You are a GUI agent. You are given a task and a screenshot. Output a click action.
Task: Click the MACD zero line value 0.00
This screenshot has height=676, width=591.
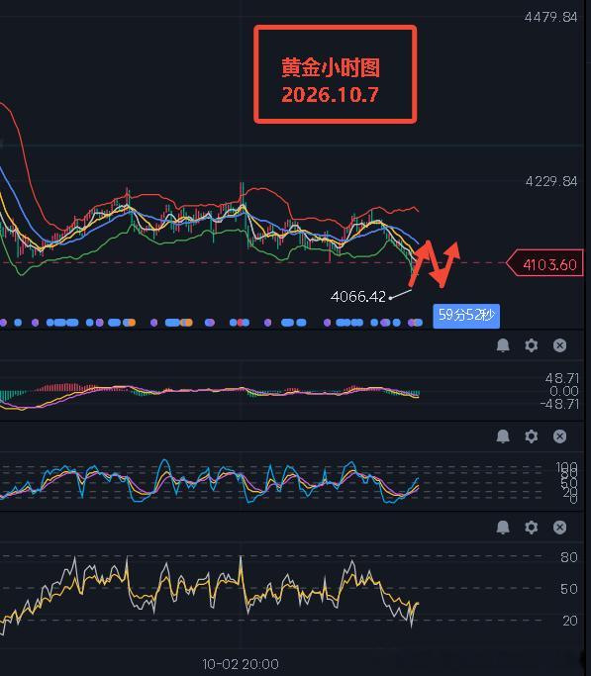pos(564,391)
